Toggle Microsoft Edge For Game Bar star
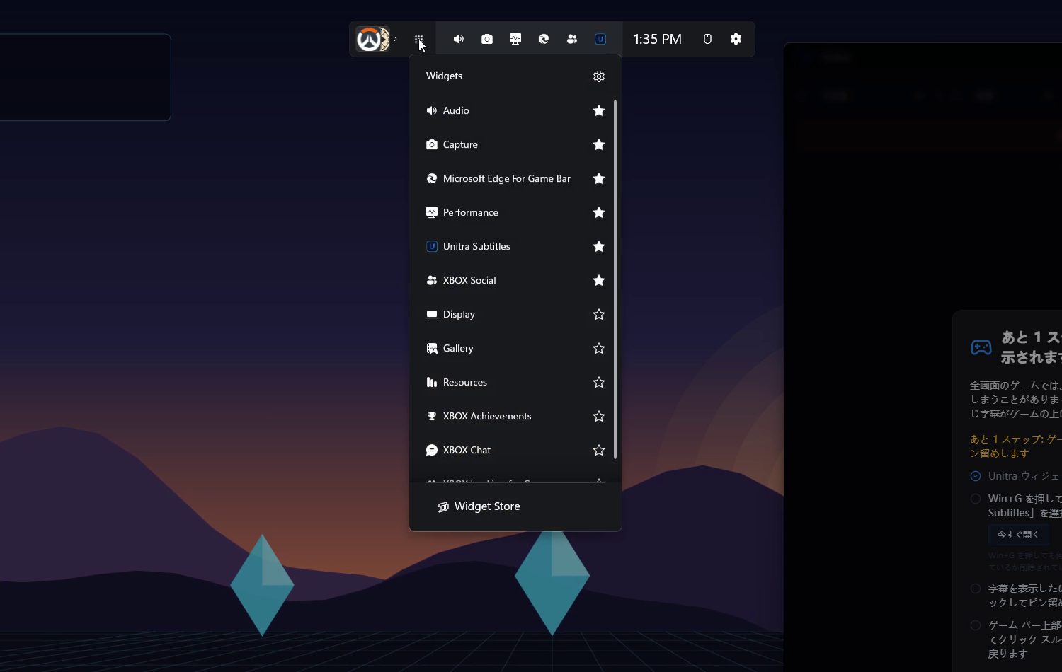The height and width of the screenshot is (672, 1062). 599,178
